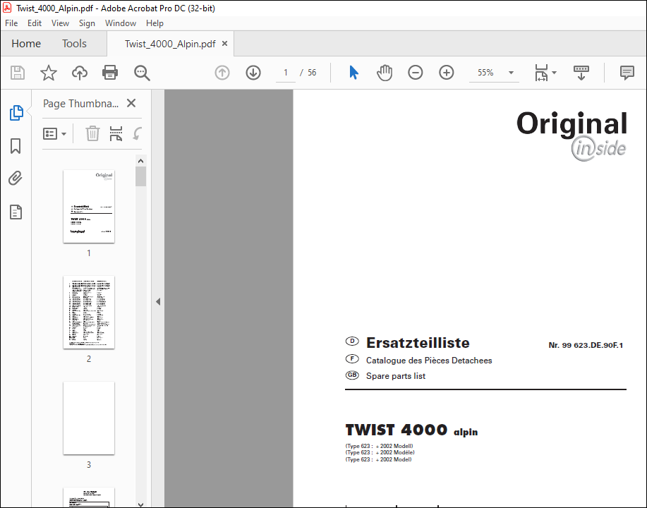The height and width of the screenshot is (508, 647).
Task: Upload the file to cloud
Action: point(80,73)
